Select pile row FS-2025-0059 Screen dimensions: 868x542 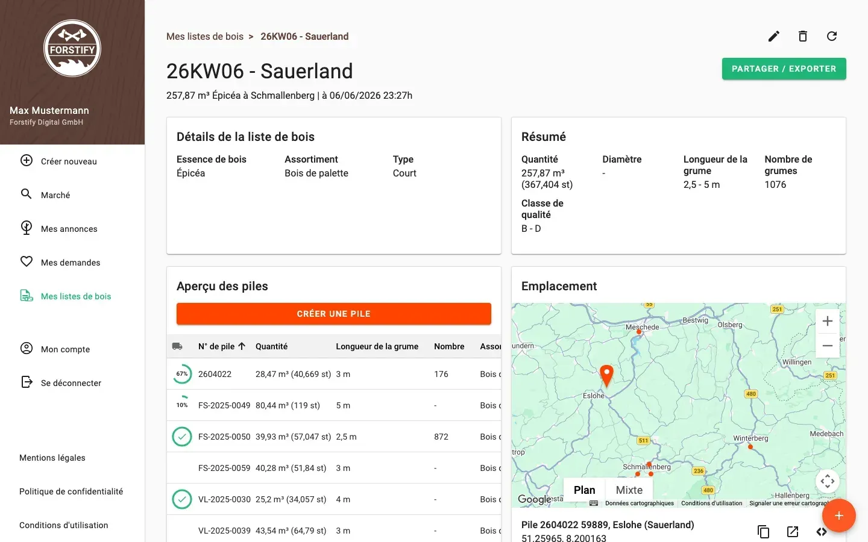pos(334,468)
